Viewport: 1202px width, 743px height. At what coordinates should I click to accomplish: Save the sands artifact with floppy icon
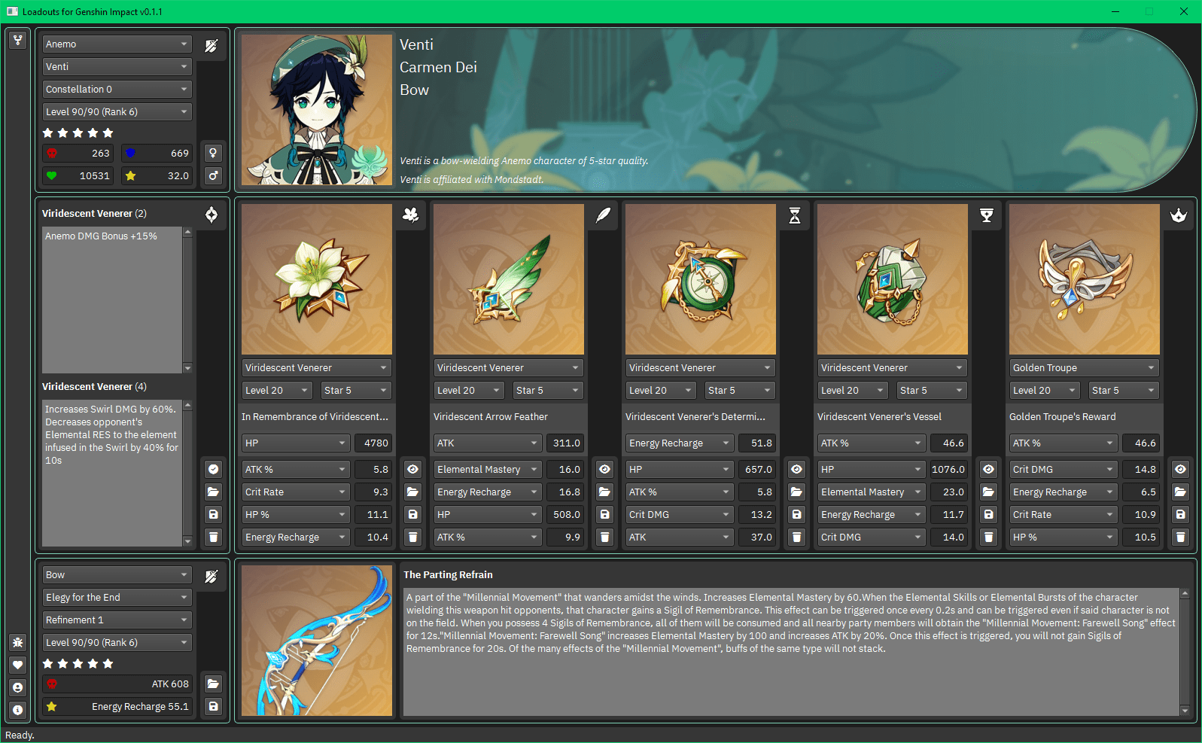797,514
